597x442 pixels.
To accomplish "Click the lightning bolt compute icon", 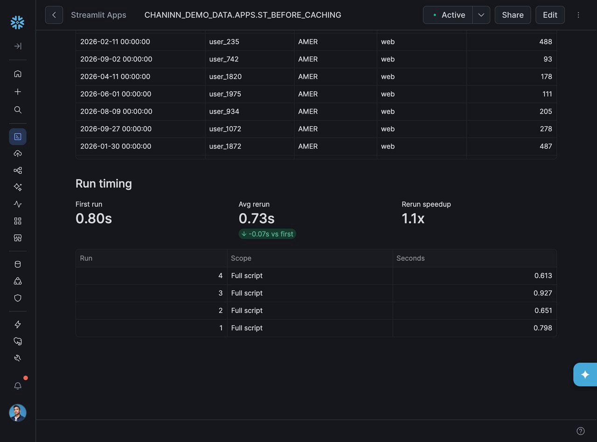I will tap(18, 325).
